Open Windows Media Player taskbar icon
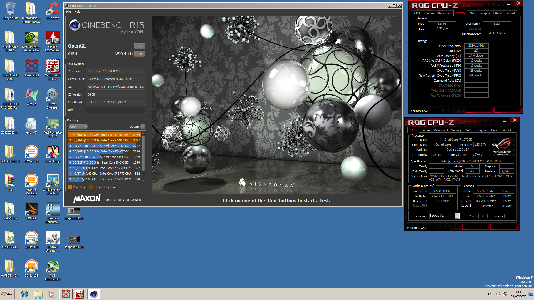The width and height of the screenshot is (534, 300). [51, 294]
